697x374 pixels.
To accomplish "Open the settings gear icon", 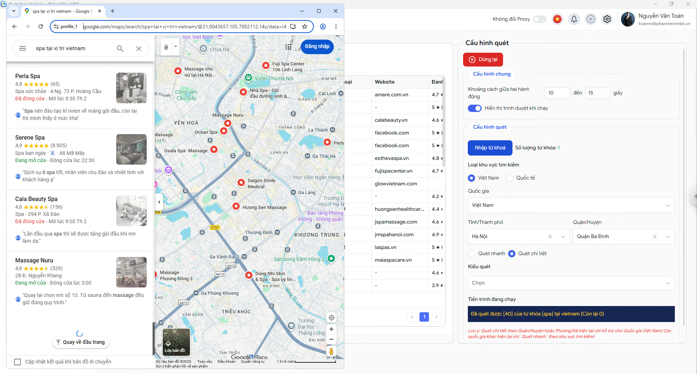I will tap(607, 19).
